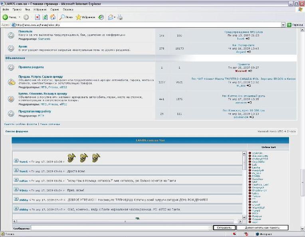Click the grey Forward arrow button
Image resolution: width=305 pixels, height=237 pixels.
26,17
